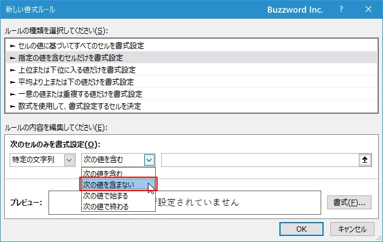Viewport: 383px width, 242px height.
Task: Choose 次の値で始まる from the dropdown list
Action: [118, 195]
